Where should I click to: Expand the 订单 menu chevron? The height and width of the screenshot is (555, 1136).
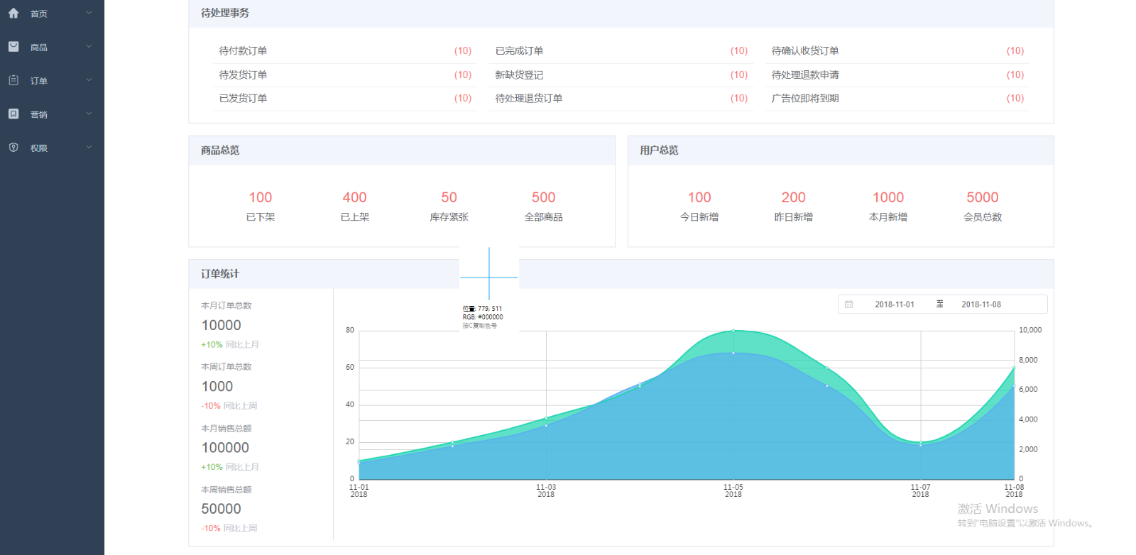coord(89,80)
